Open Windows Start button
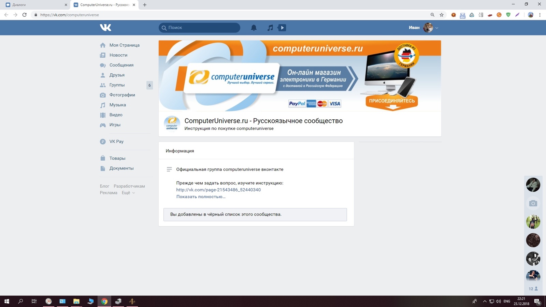The image size is (546, 307). pos(6,301)
